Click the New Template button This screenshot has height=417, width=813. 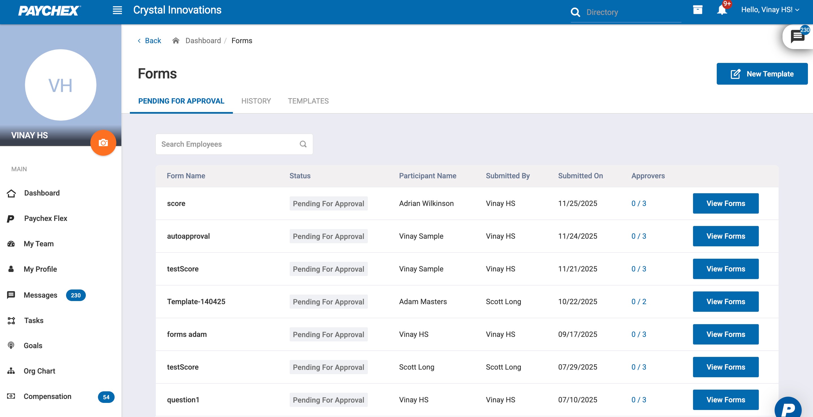[762, 74]
